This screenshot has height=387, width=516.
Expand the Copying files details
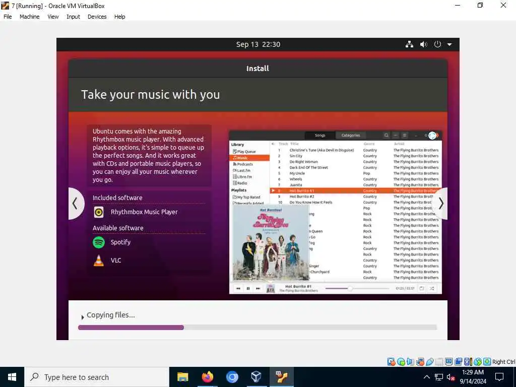(83, 317)
